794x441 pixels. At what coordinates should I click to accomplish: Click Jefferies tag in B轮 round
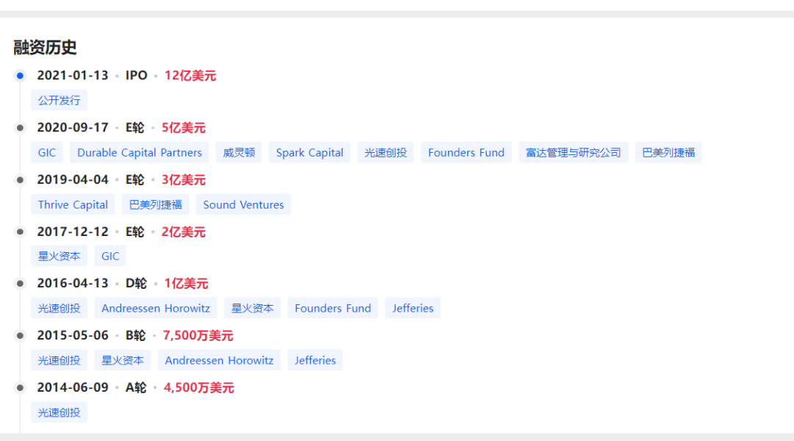pyautogui.click(x=315, y=360)
